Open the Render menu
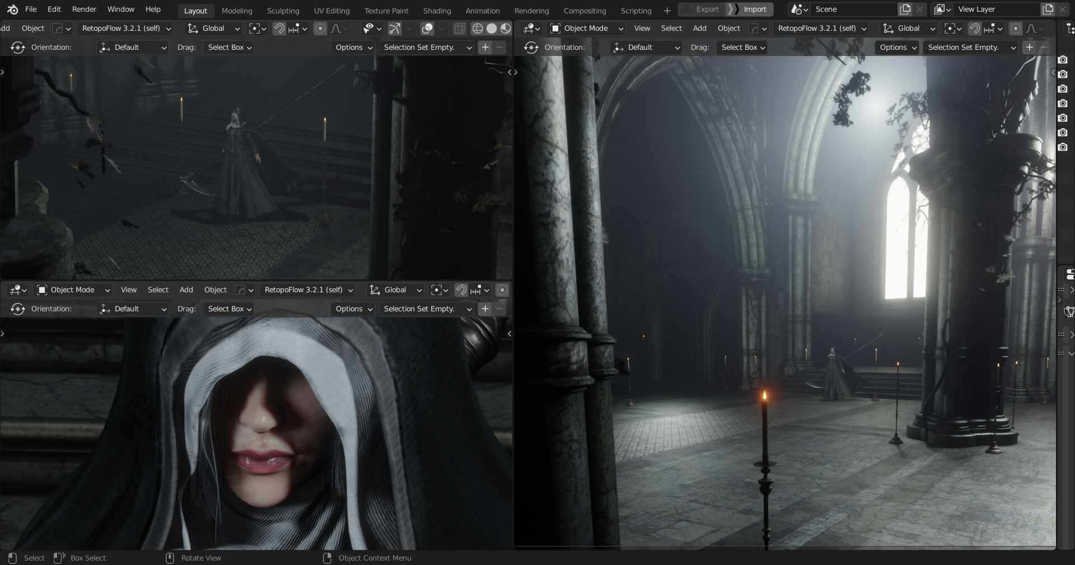 (x=84, y=10)
